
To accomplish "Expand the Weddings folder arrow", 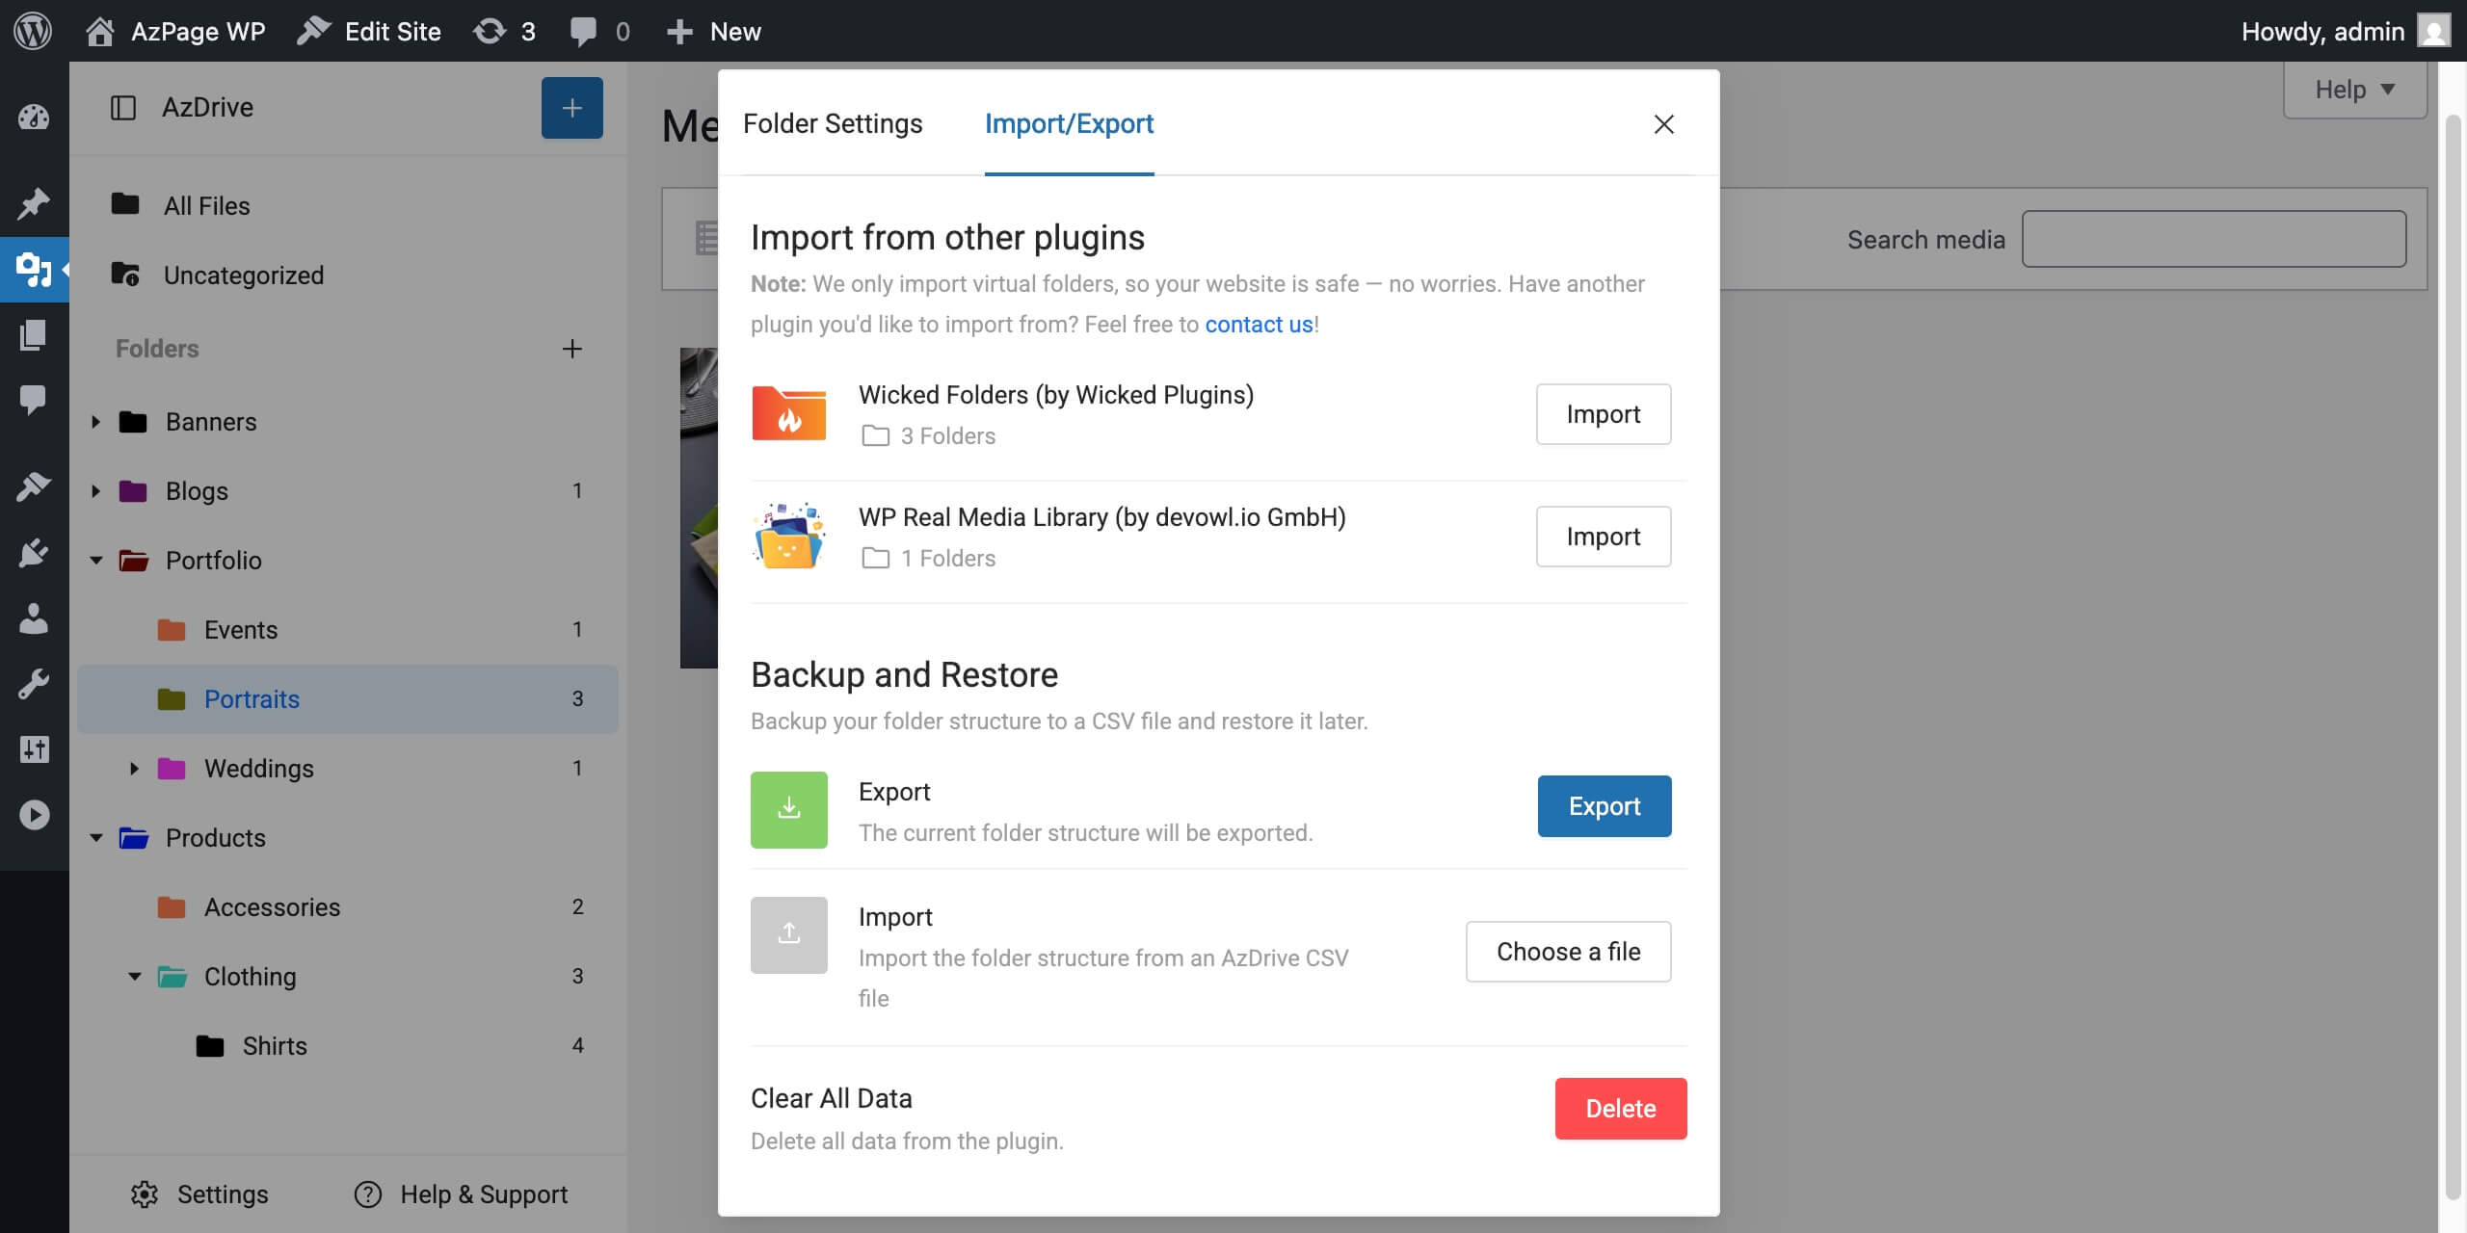I will 134,769.
